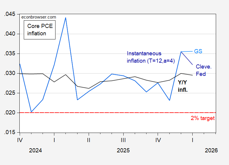Click the red 2% target label

click(203, 118)
